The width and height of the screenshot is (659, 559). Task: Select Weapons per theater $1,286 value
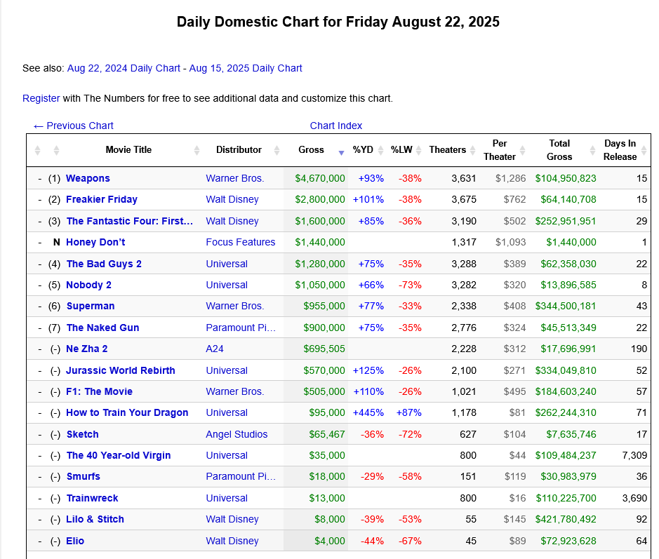coord(511,178)
